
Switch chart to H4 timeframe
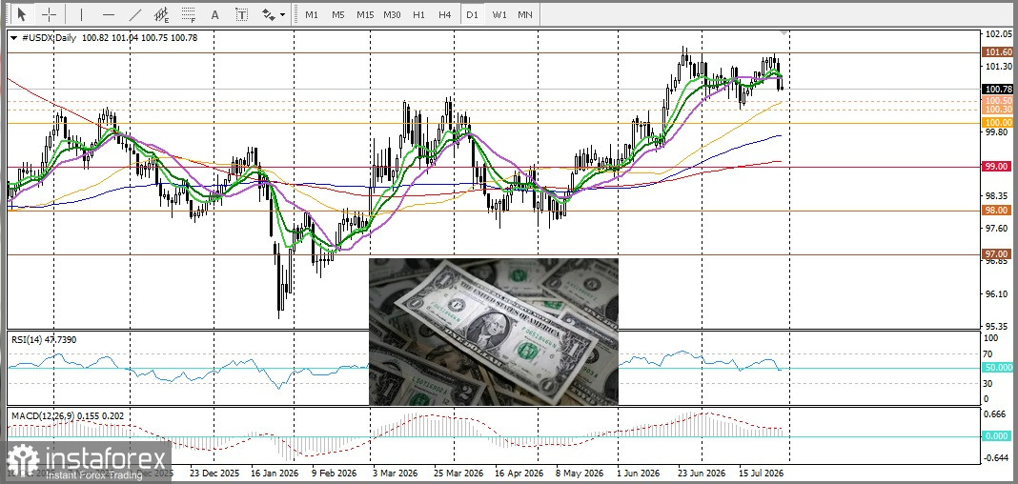pyautogui.click(x=445, y=14)
